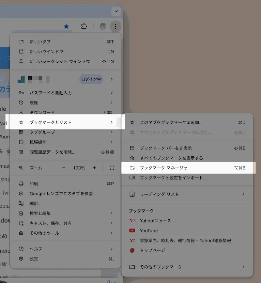The height and width of the screenshot is (283, 261).
Task: Click the profile avatar icon in the toolbar
Action: 102,26
